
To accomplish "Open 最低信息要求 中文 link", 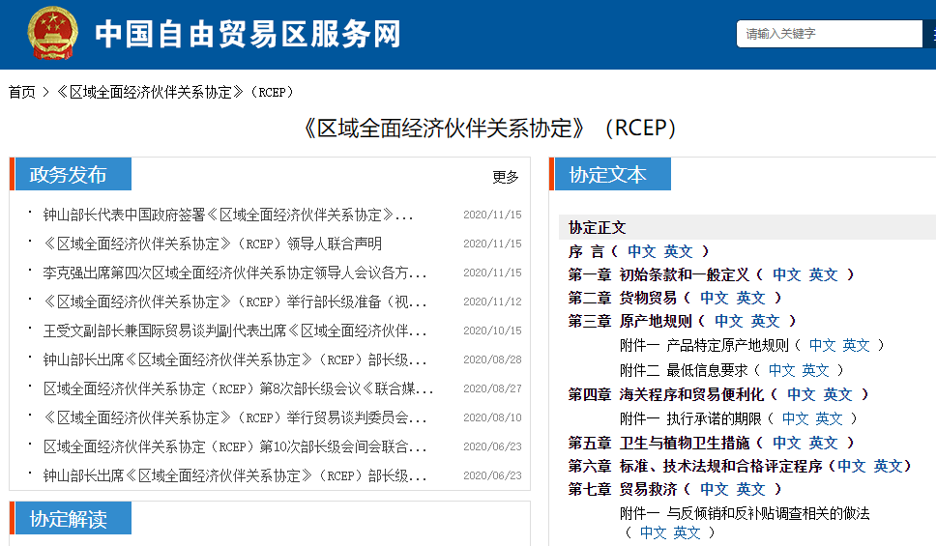I will pyautogui.click(x=782, y=370).
